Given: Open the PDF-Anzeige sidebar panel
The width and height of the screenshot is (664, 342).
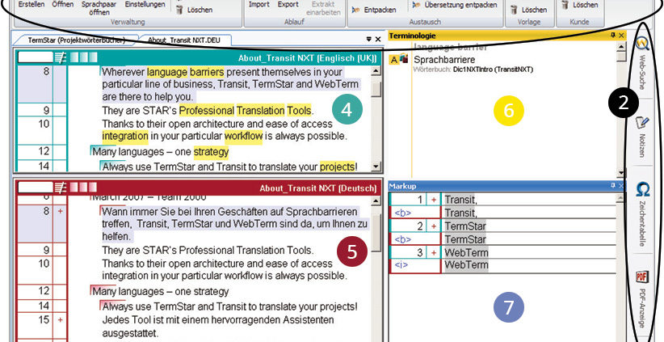Looking at the screenshot, I should click(x=642, y=299).
